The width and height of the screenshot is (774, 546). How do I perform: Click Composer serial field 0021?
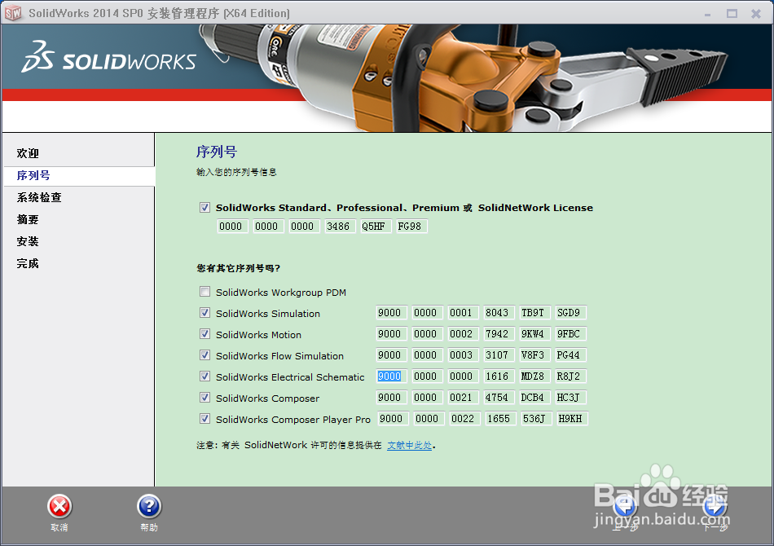(x=463, y=398)
